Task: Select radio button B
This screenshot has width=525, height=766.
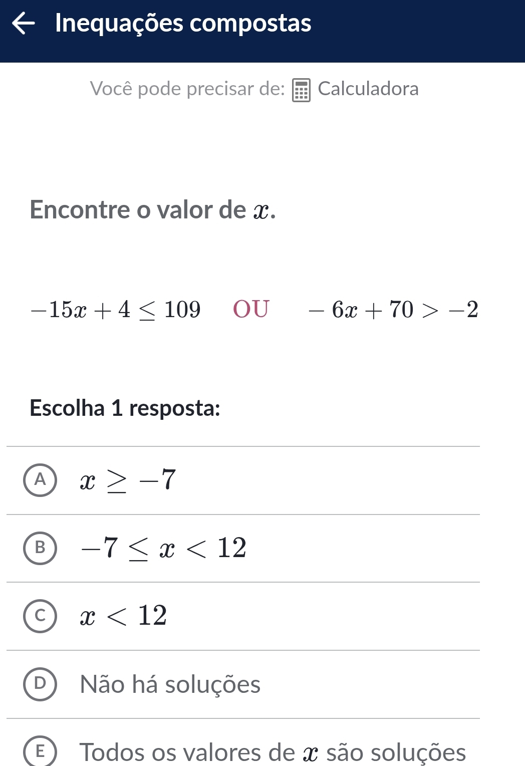Action: coord(40,548)
